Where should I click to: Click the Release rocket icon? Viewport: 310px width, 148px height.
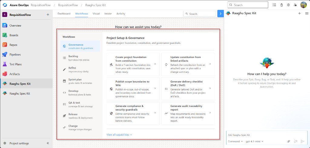click(64, 116)
